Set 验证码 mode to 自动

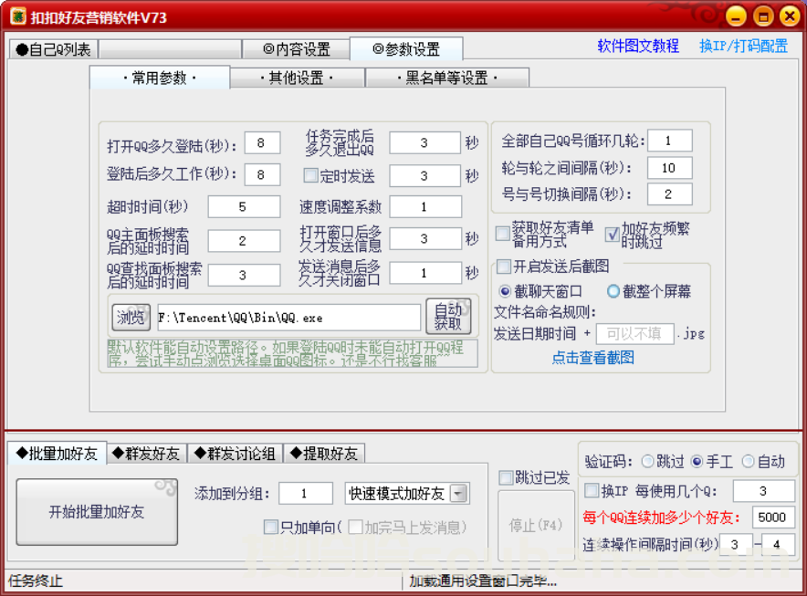tap(749, 461)
